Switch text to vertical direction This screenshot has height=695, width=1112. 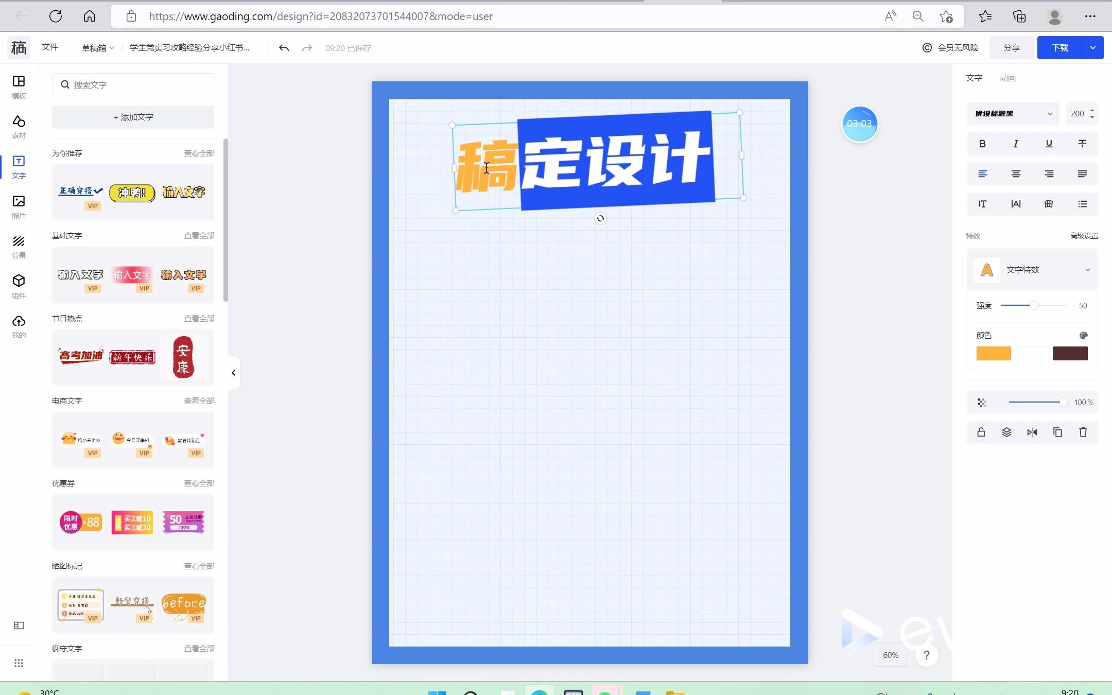982,204
